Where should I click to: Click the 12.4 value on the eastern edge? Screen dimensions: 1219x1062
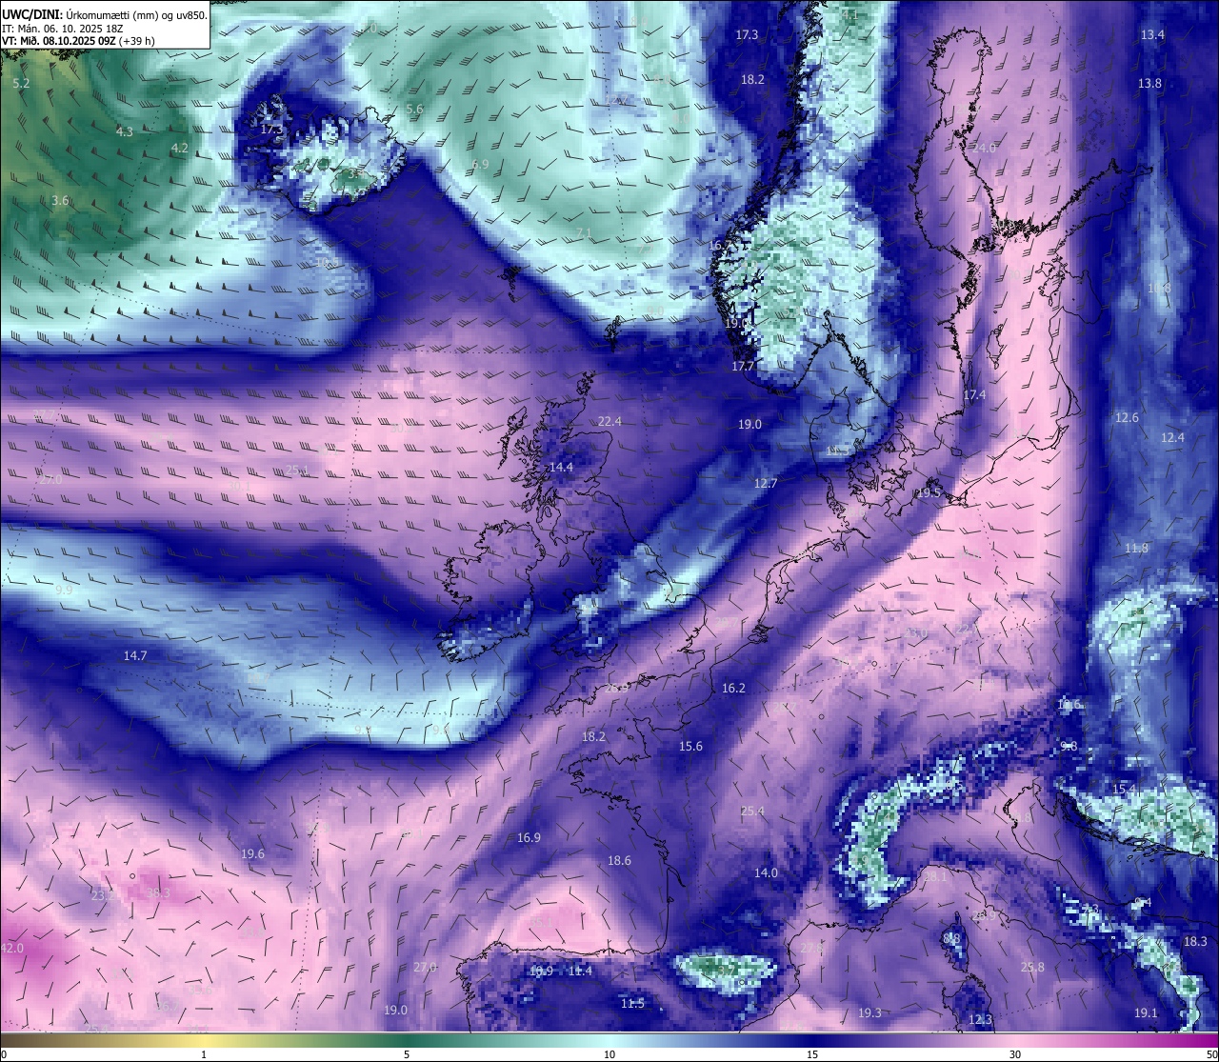coord(1172,437)
